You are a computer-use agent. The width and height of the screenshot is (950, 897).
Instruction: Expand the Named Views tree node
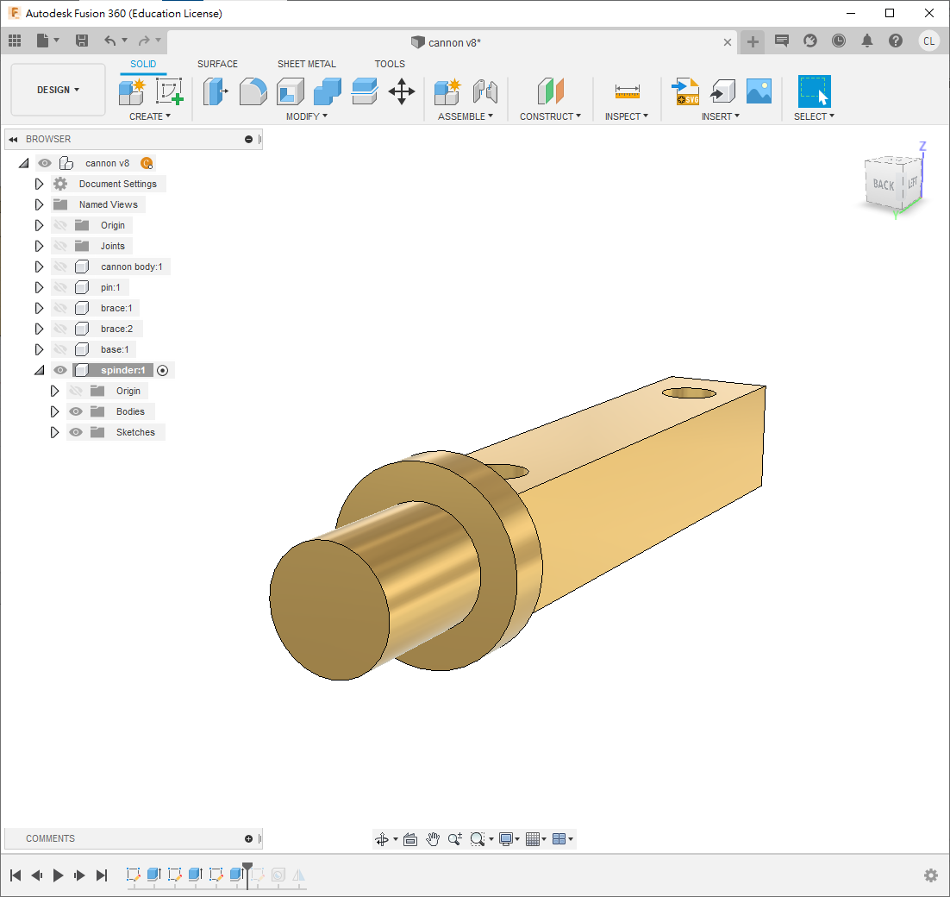tap(39, 204)
